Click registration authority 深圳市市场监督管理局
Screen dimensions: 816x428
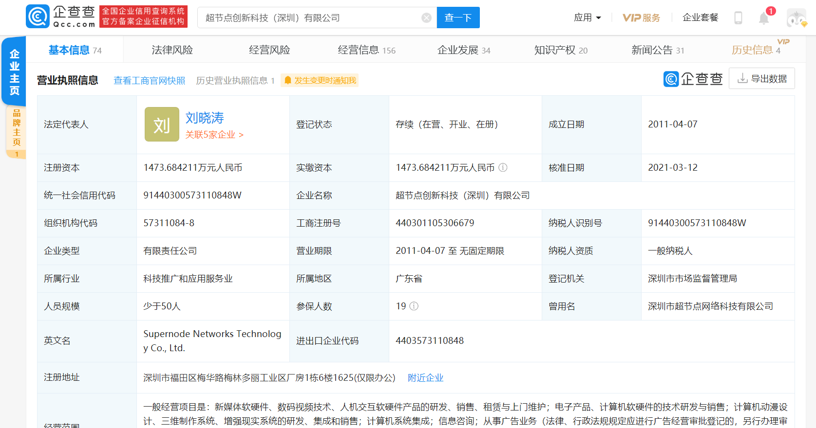(x=693, y=278)
